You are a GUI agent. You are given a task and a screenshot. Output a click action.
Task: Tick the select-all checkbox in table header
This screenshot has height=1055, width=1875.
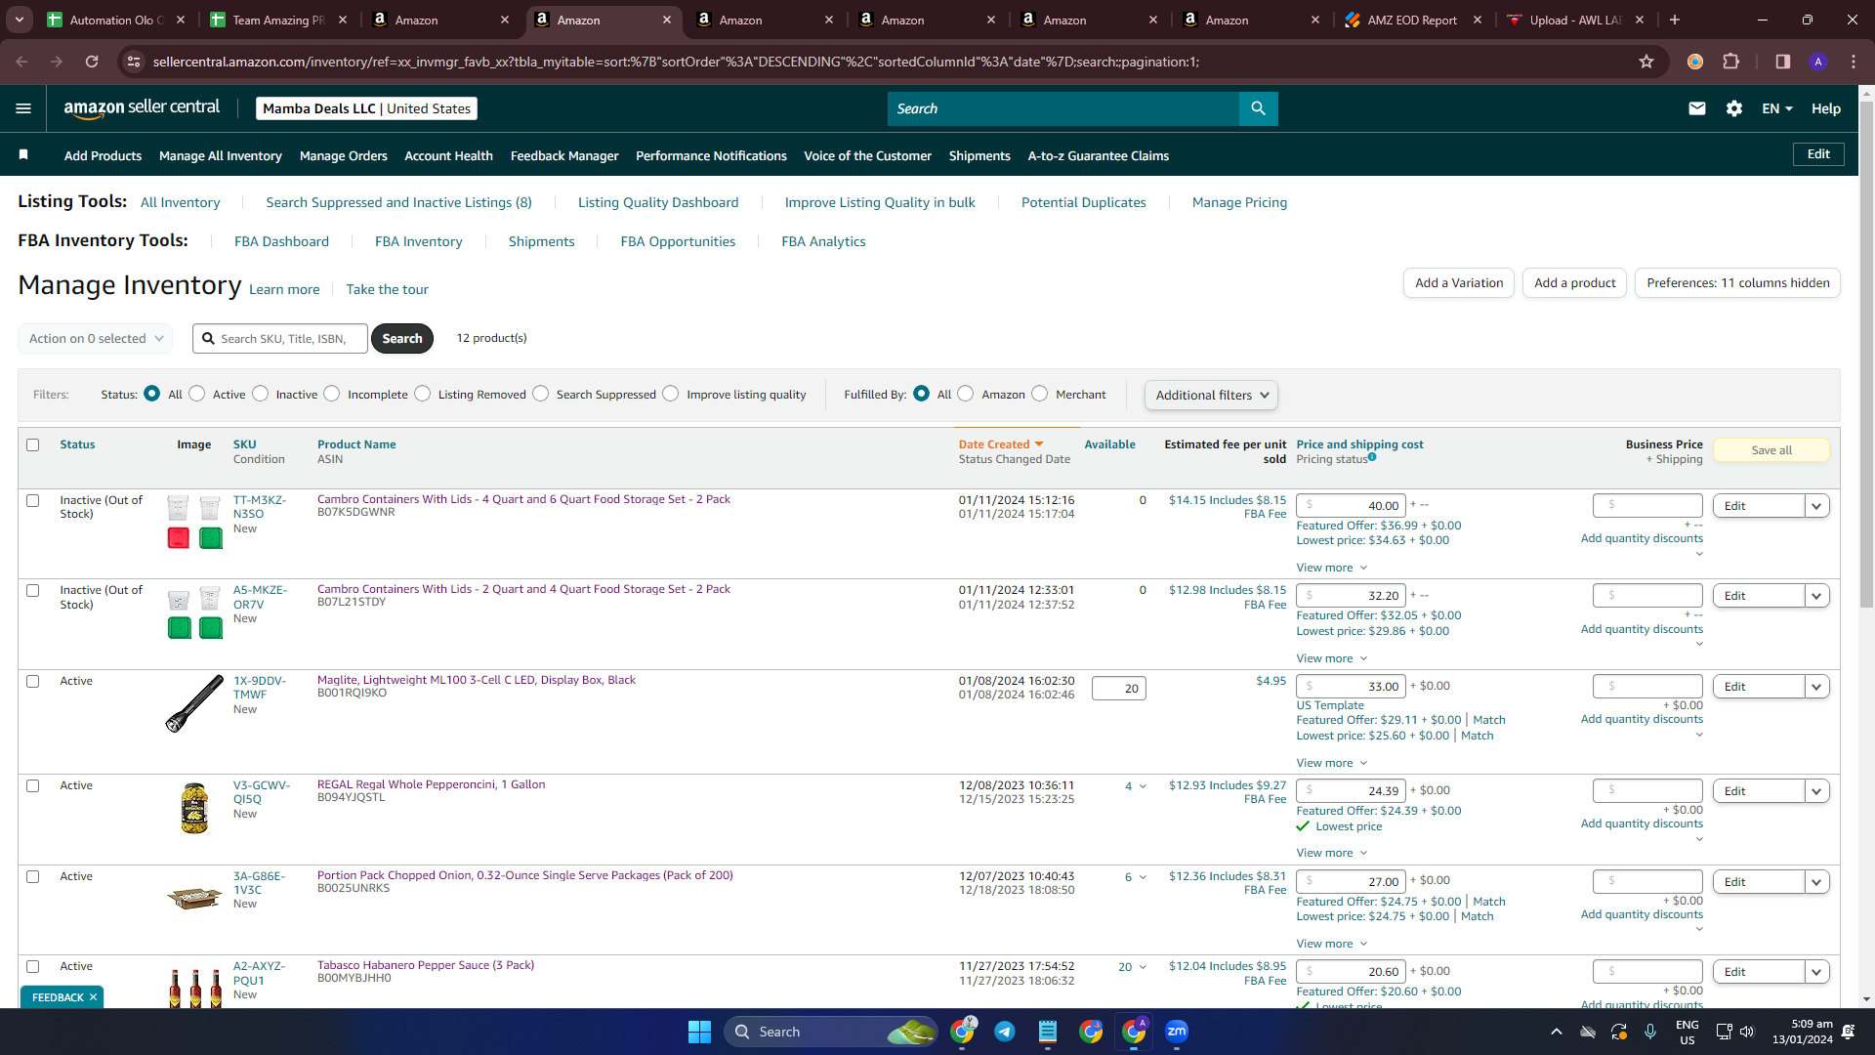click(32, 444)
